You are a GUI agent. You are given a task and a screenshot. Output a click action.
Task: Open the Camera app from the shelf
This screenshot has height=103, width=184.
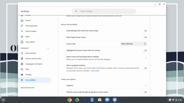coord(100,100)
